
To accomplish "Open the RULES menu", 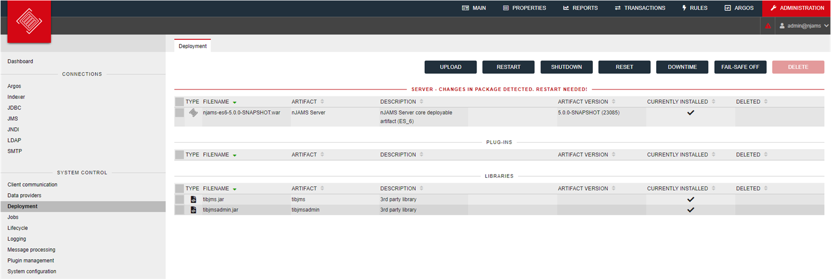I will pyautogui.click(x=695, y=8).
